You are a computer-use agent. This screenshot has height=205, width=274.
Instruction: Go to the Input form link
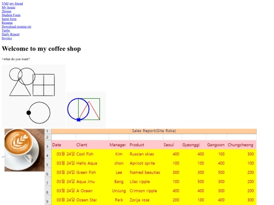point(9,19)
